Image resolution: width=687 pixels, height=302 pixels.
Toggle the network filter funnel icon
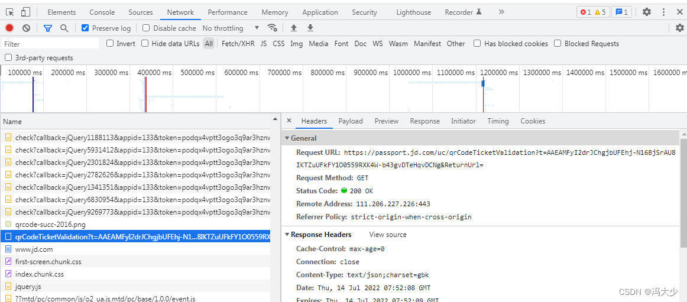tap(48, 28)
